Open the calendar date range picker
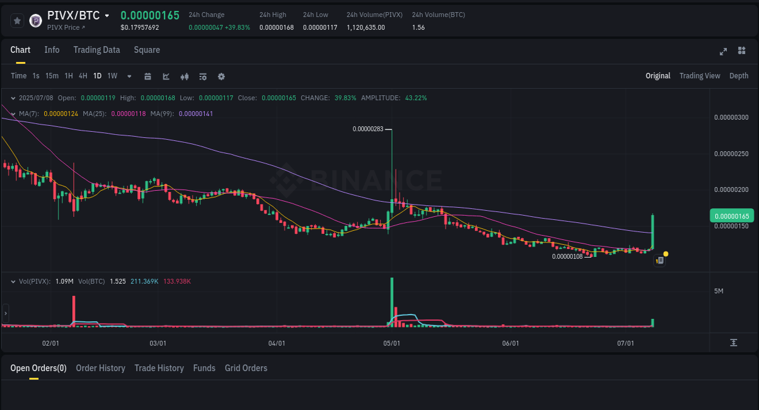The image size is (759, 410). pyautogui.click(x=148, y=76)
